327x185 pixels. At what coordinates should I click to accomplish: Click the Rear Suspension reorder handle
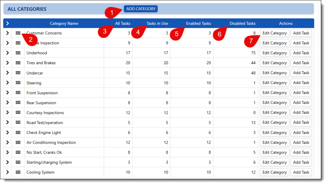point(18,103)
